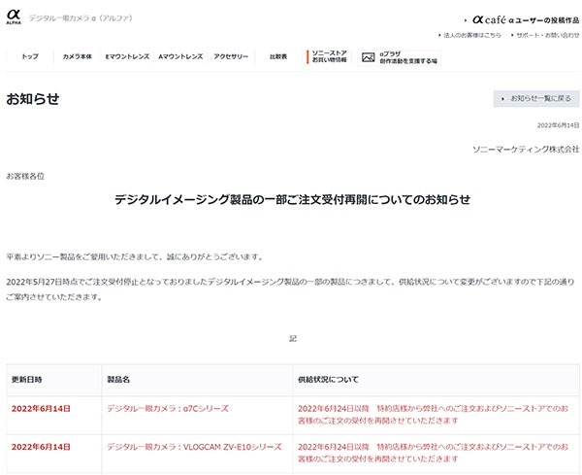Click the 更新日時 column header
This screenshot has height=475, width=582.
coord(27,380)
